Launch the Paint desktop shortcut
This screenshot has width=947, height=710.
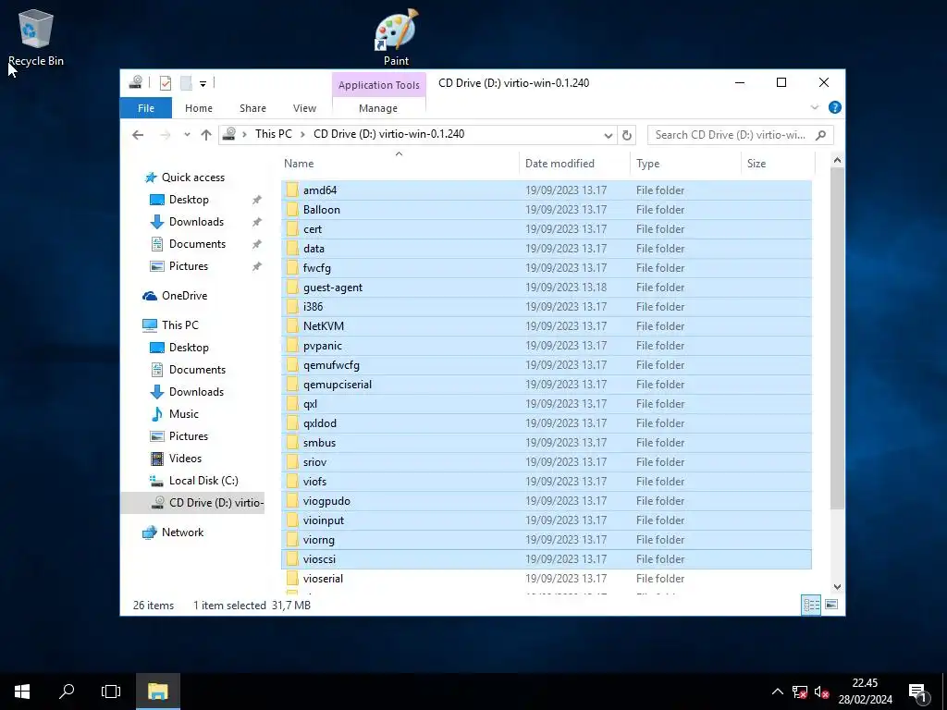(x=396, y=37)
